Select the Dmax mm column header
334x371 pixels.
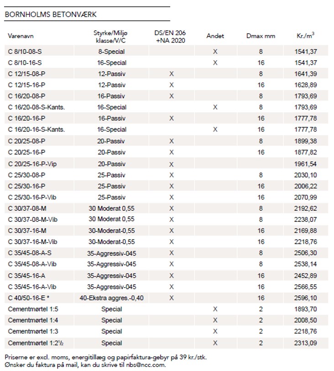(x=261, y=36)
